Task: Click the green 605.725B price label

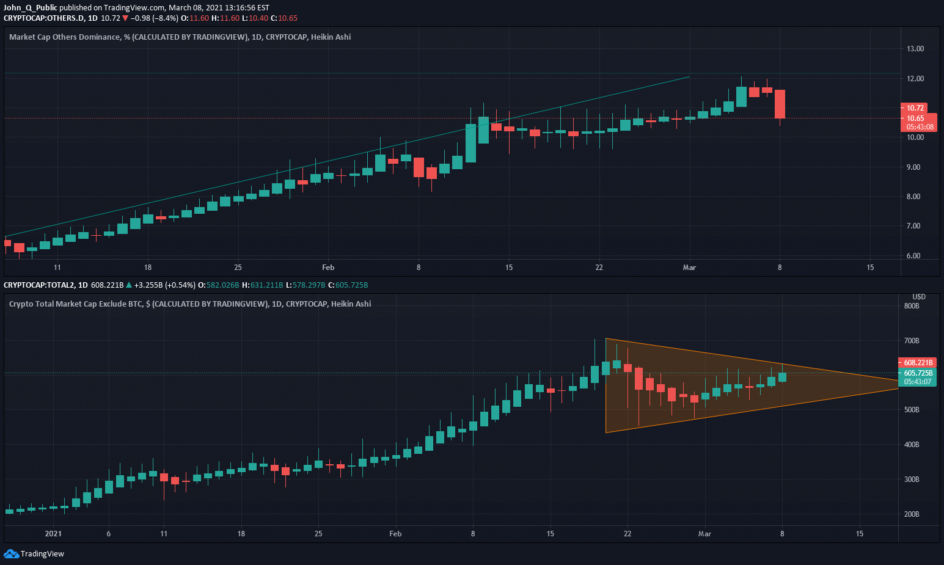Action: 917,377
